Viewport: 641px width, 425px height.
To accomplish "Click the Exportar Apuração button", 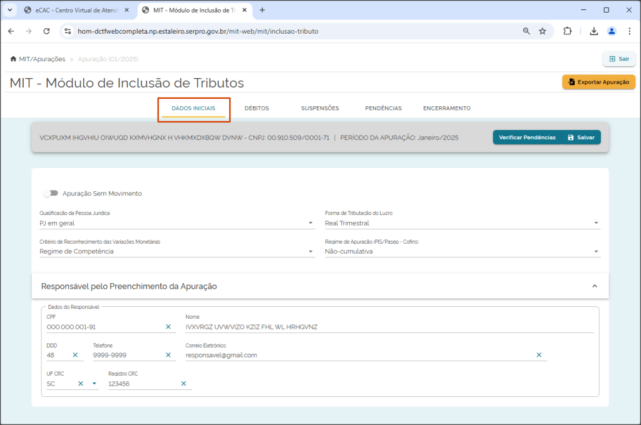I will [598, 82].
